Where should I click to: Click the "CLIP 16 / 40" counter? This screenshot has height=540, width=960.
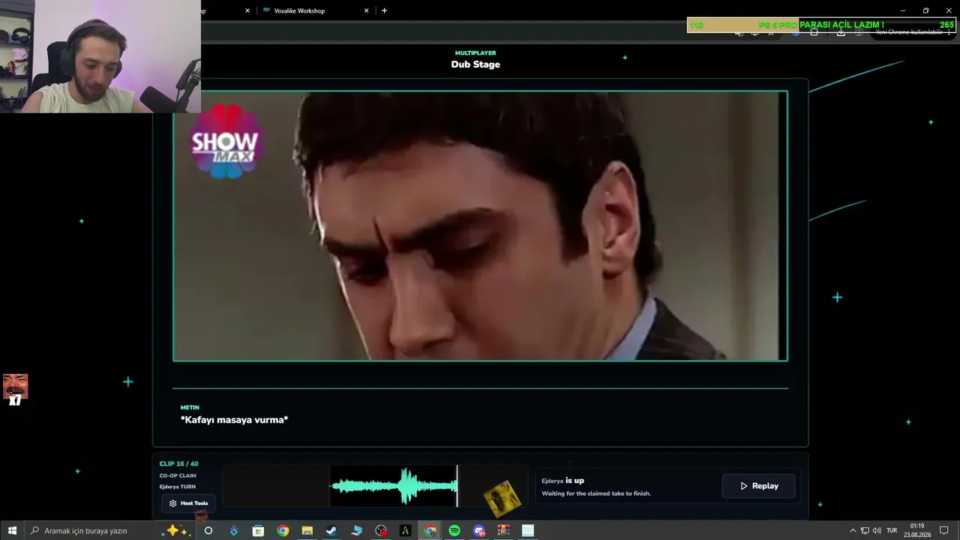178,463
